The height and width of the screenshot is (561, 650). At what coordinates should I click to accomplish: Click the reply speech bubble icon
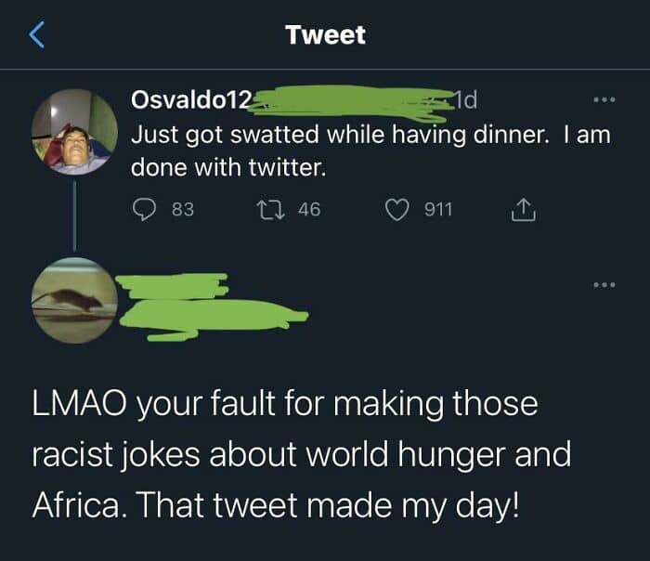(142, 210)
